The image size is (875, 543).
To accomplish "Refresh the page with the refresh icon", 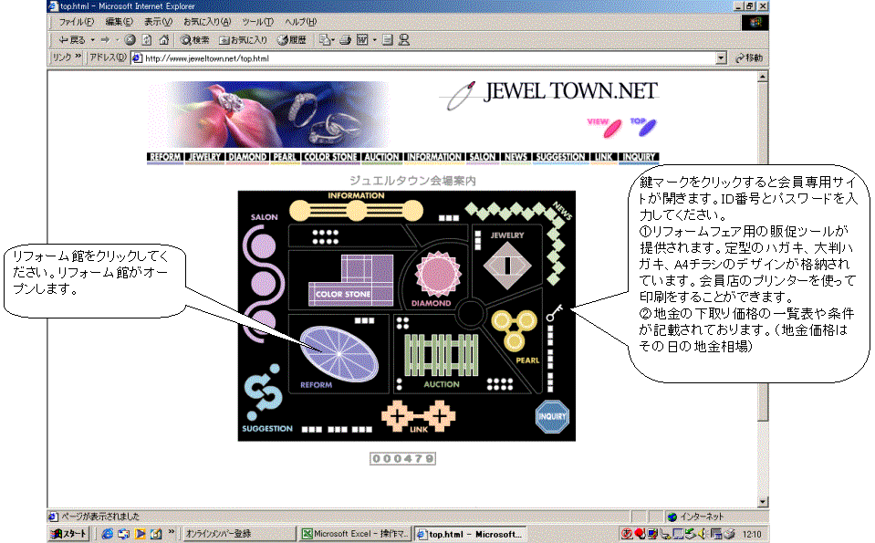I will [x=147, y=39].
